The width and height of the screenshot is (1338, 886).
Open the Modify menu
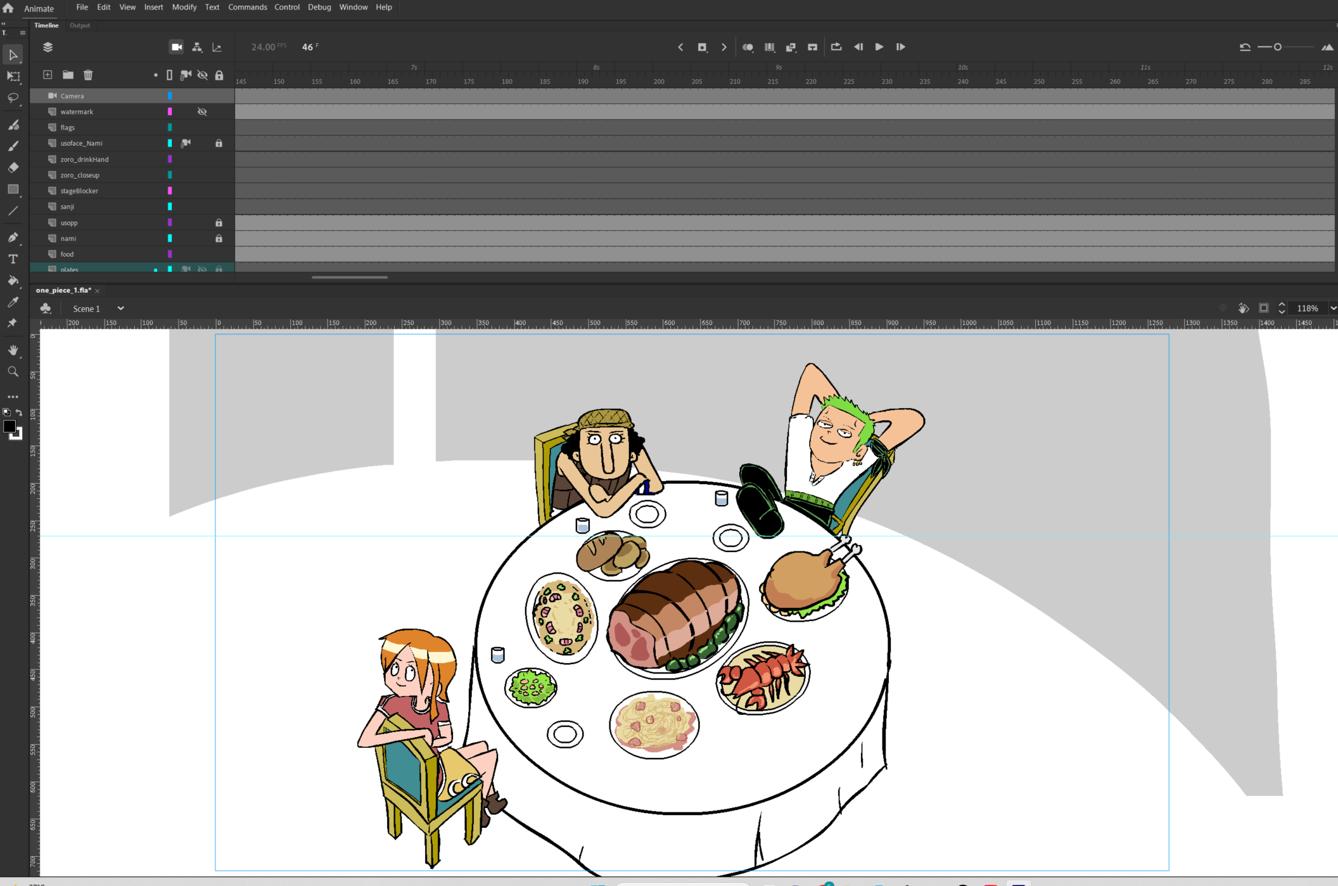(x=184, y=7)
